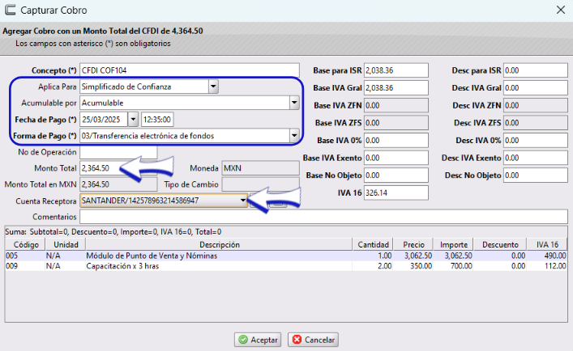Click the importe cell 700.00
The width and height of the screenshot is (573, 351).
coord(454,266)
